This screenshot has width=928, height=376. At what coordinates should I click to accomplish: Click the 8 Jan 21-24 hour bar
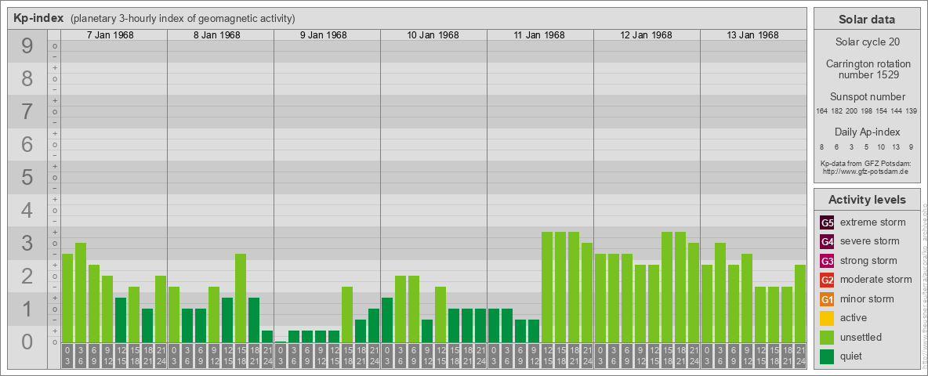coord(267,336)
